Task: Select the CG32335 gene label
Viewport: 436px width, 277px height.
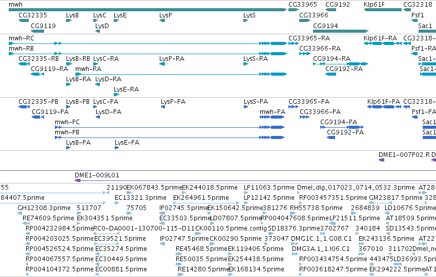Action: coord(33,15)
